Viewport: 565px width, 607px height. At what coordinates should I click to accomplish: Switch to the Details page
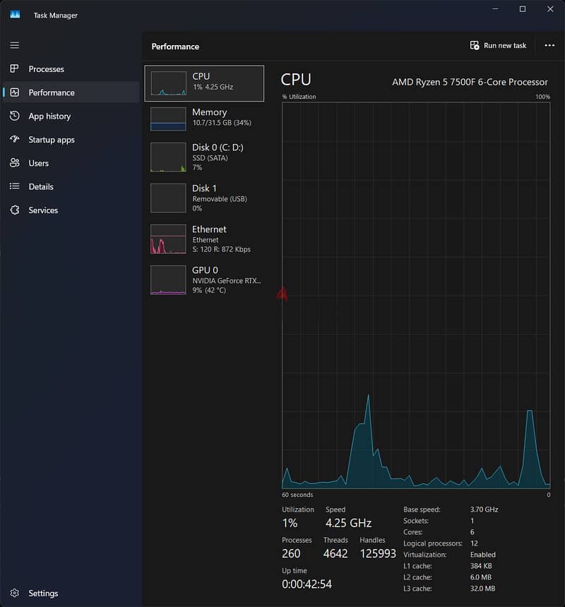71,186
